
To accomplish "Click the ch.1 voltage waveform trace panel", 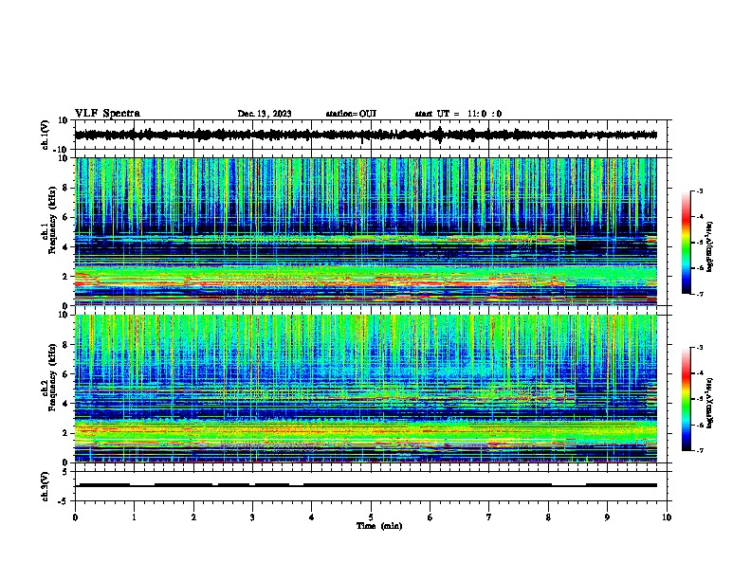I will click(373, 135).
